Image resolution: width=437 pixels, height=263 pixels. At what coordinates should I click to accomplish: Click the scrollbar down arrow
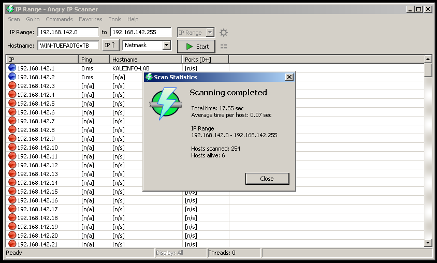pyautogui.click(x=428, y=243)
